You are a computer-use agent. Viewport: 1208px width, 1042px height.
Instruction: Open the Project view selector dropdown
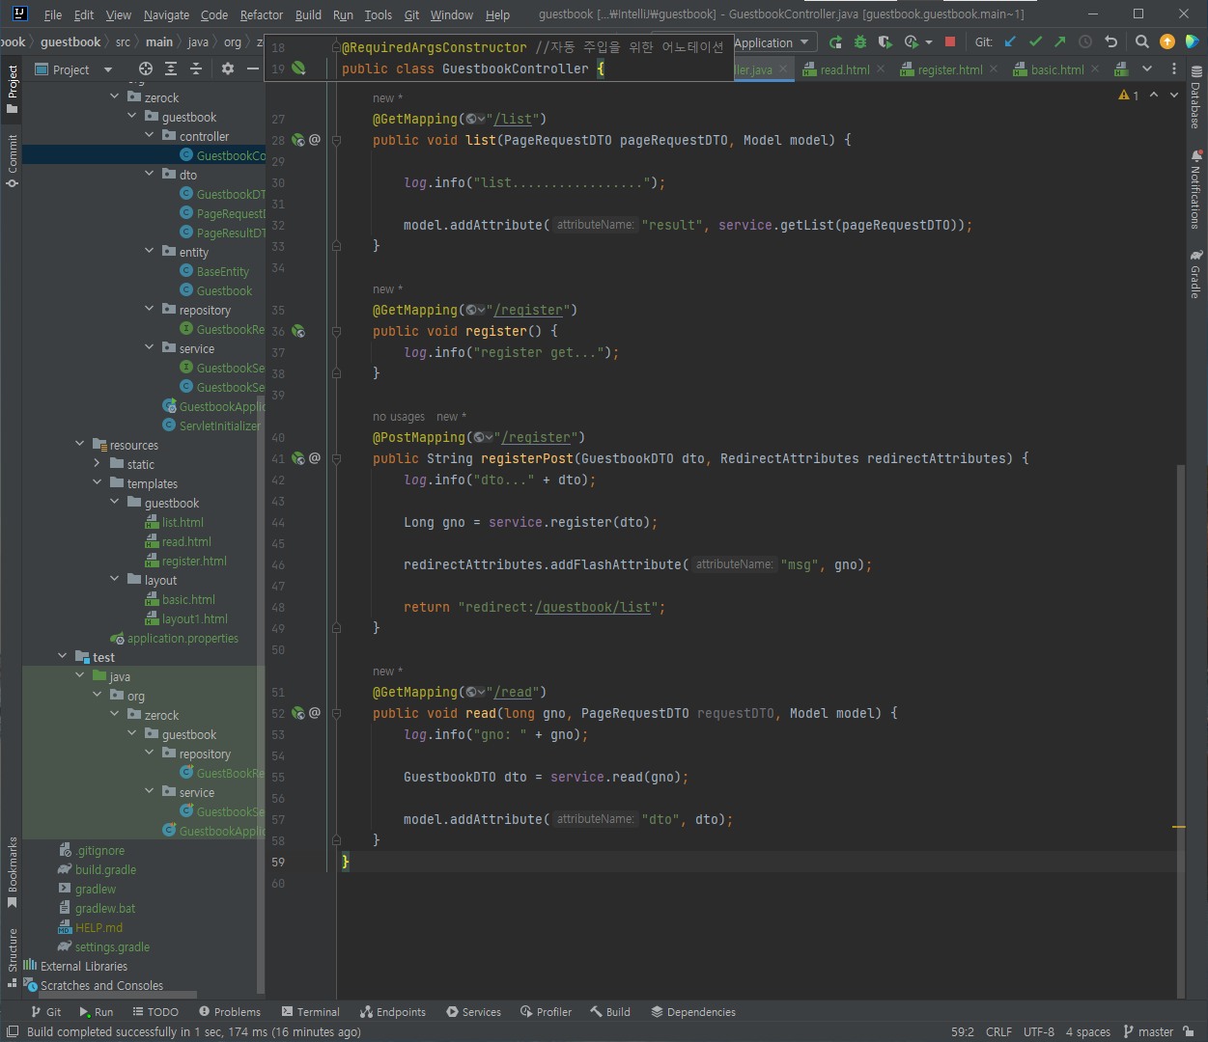click(74, 69)
